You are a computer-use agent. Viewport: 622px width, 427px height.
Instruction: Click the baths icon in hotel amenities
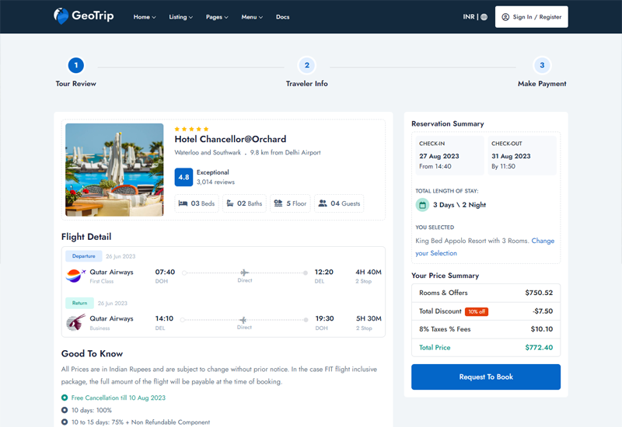coord(230,203)
